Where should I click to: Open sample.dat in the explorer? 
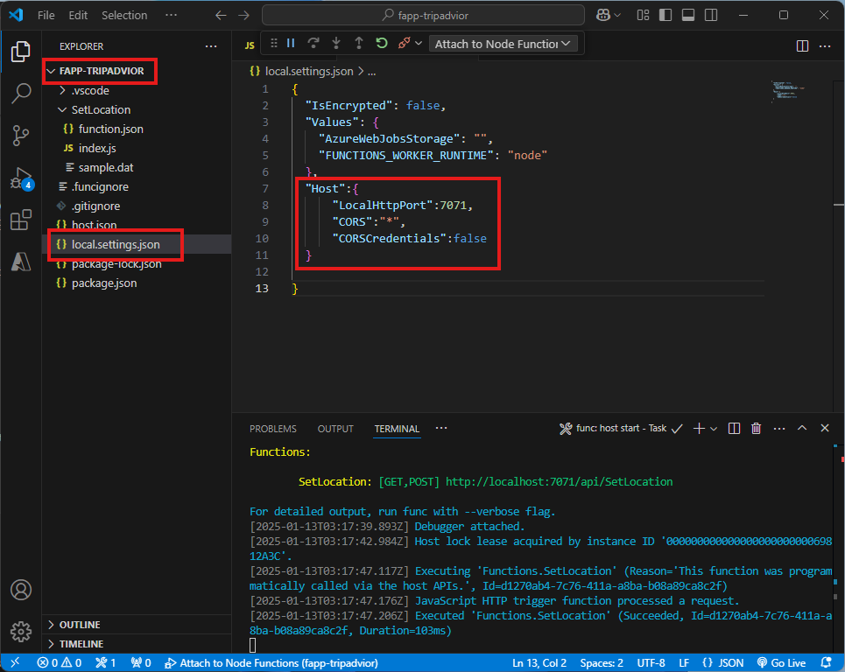click(x=106, y=167)
